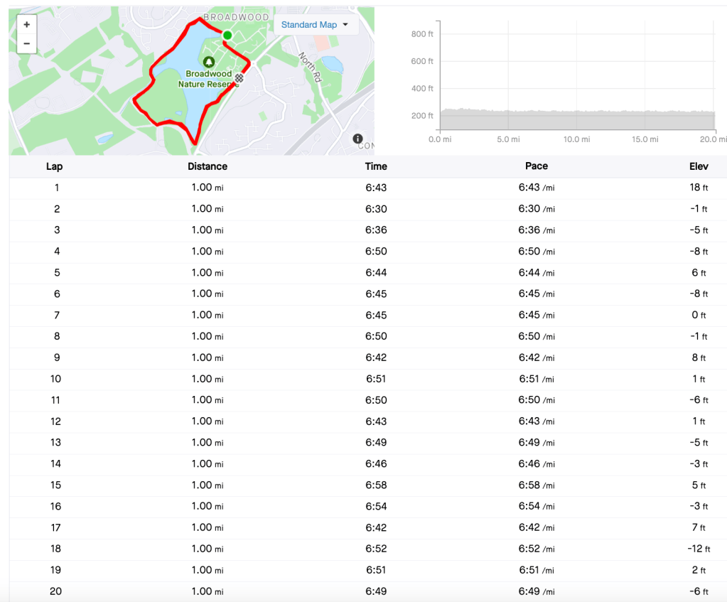Click the Broadwood Nature Reserve tree icon

(208, 62)
